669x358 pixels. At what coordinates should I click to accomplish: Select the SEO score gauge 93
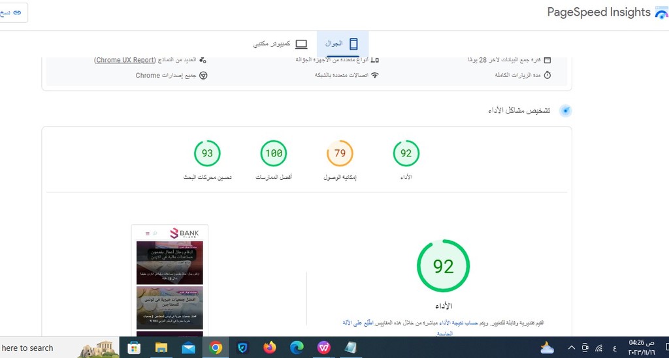tap(207, 153)
